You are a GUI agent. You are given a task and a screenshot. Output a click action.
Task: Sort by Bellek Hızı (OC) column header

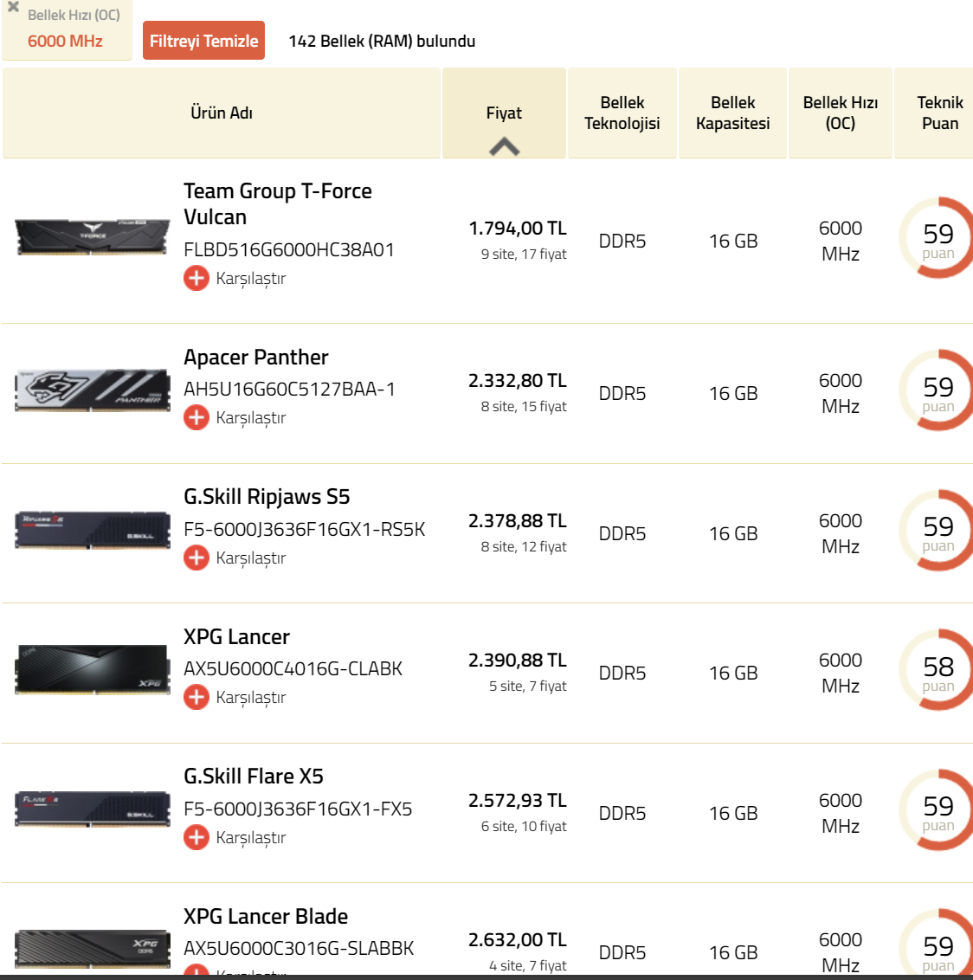[840, 113]
